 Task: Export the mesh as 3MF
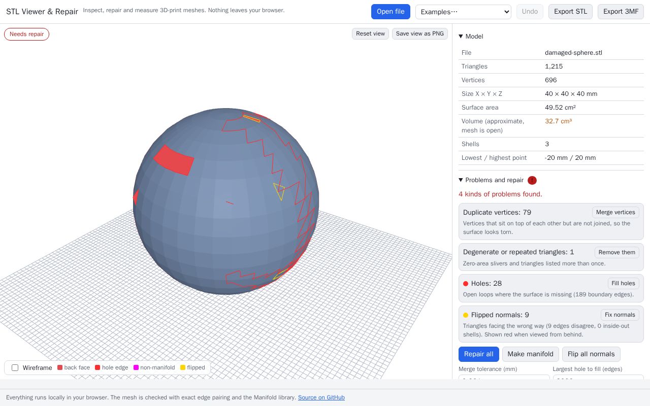click(621, 12)
